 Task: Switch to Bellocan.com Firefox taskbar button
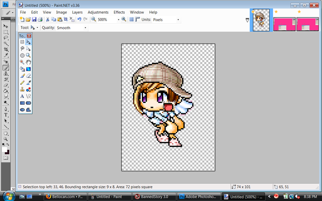(65, 196)
